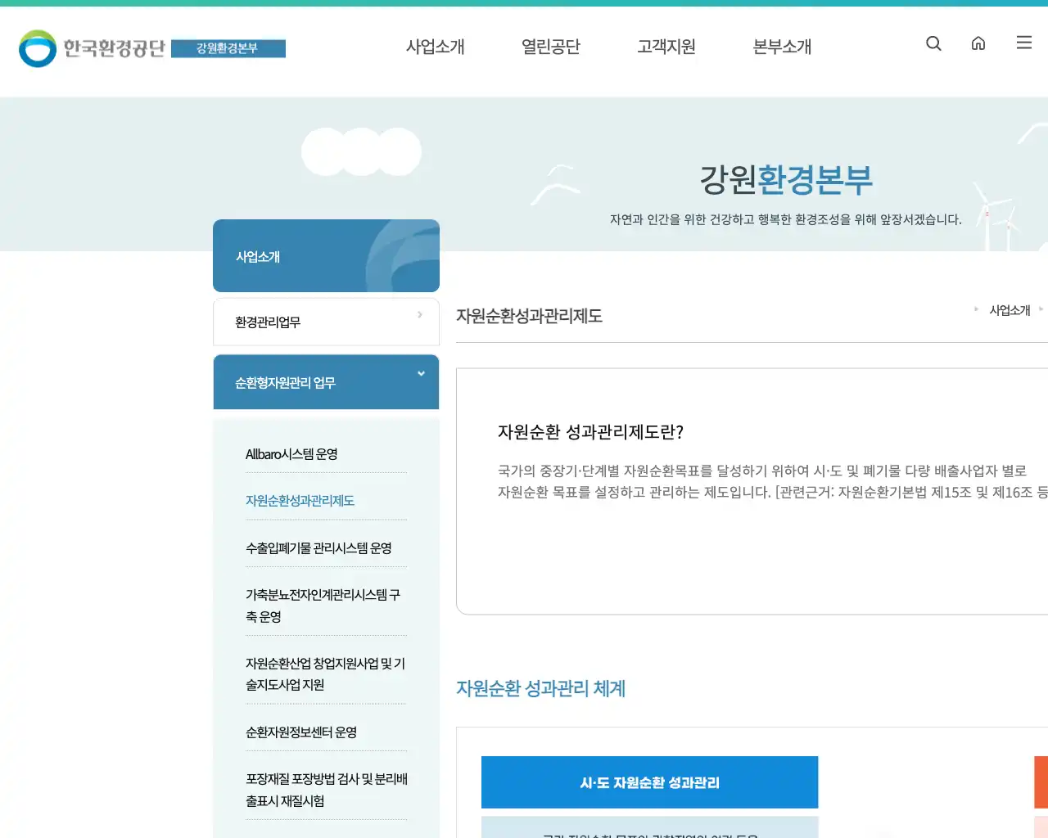This screenshot has width=1048, height=838.
Task: Click the breadcrumb arrow before 사업소개
Action: coord(976,309)
